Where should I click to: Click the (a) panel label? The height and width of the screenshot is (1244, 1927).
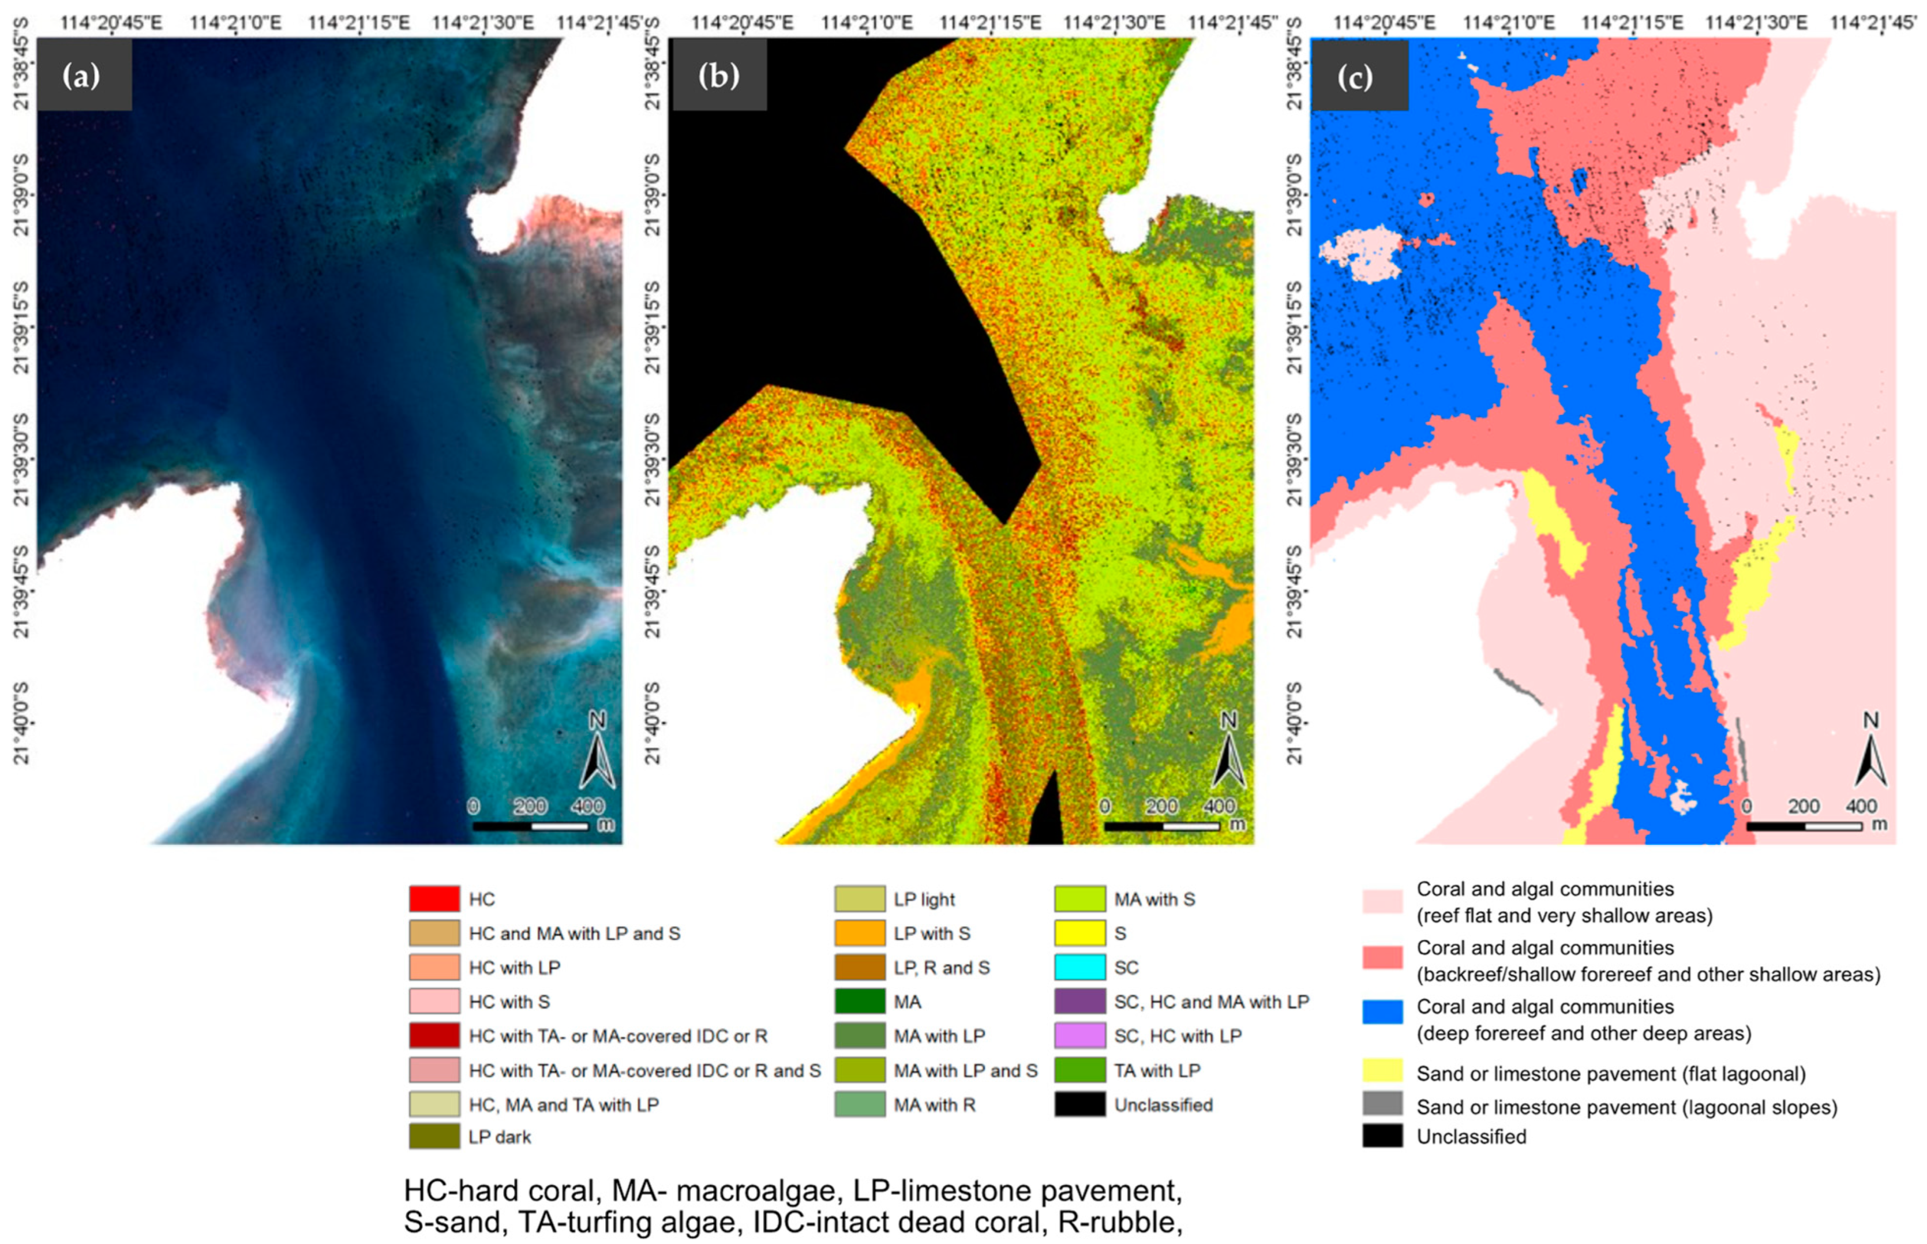point(84,74)
